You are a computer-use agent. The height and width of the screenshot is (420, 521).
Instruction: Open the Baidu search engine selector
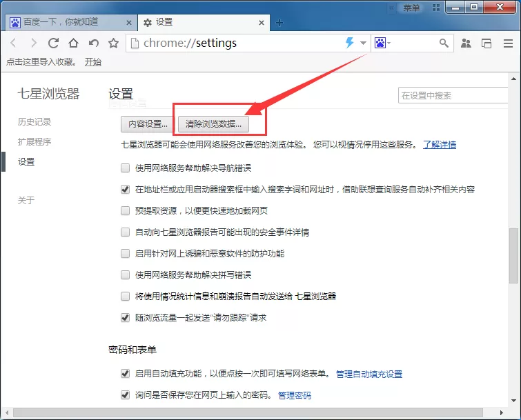[382, 43]
